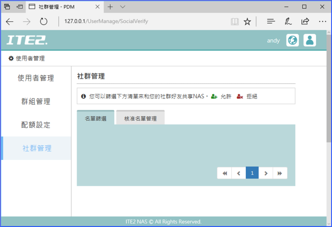This screenshot has height=227, width=332.
Task: Switch to 名單篩選 tab
Action: click(95, 119)
